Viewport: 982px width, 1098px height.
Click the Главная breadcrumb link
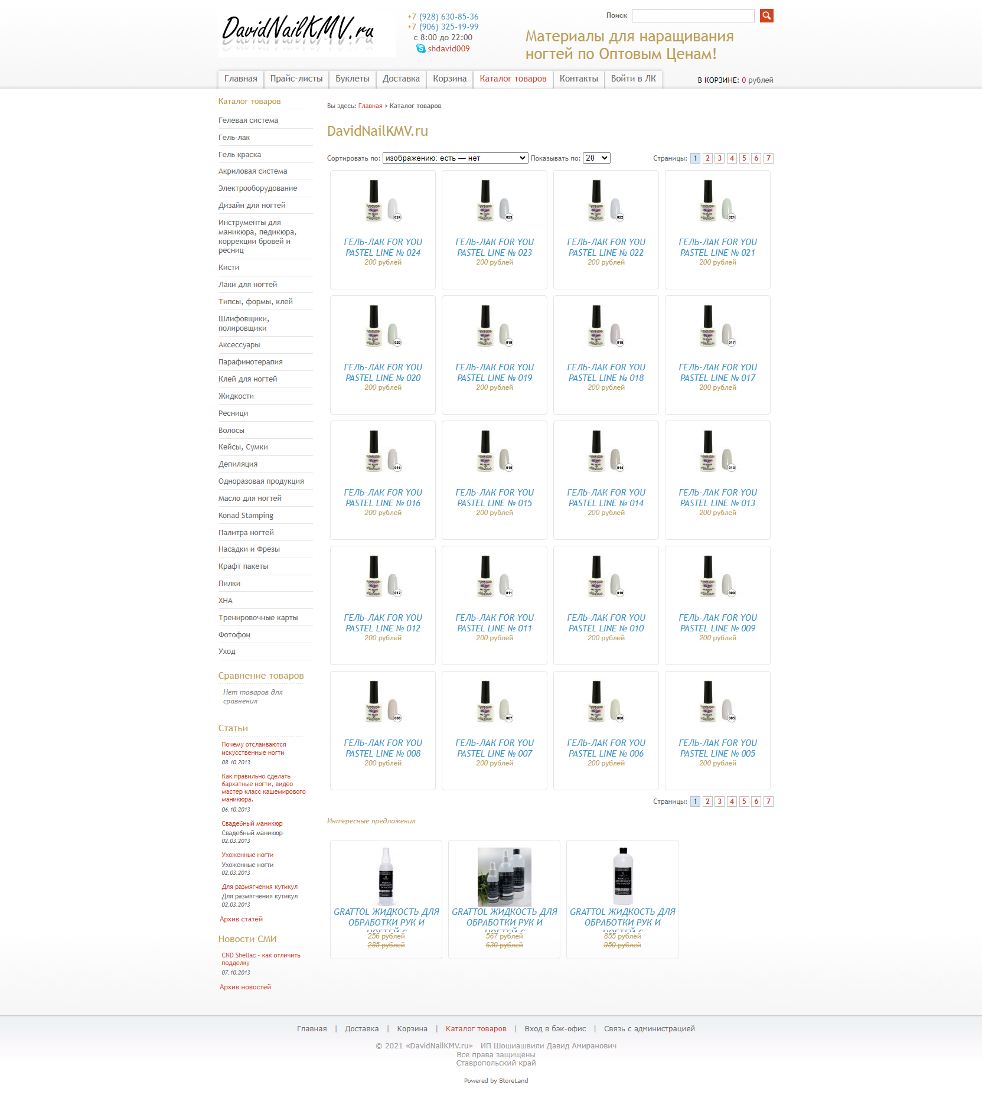point(370,106)
